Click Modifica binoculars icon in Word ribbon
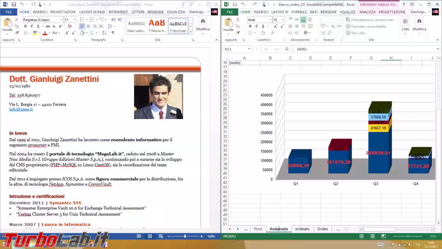Viewport: 442px width, 249px height. click(203, 22)
